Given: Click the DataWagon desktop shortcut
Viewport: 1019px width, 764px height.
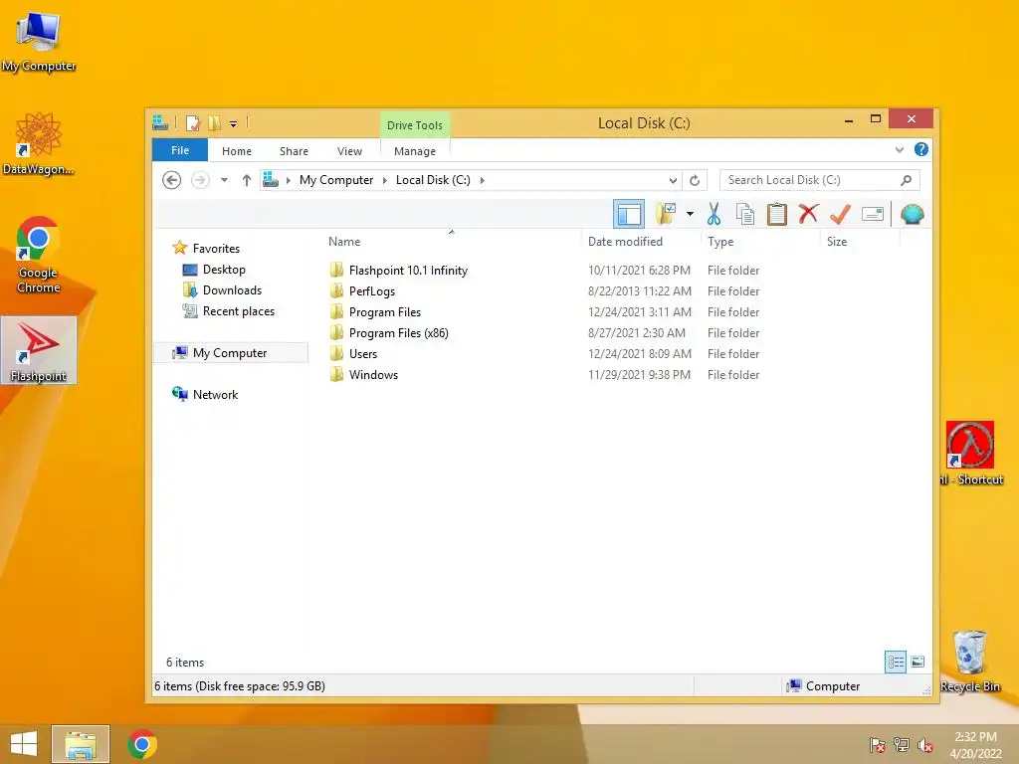Looking at the screenshot, I should click(x=39, y=143).
